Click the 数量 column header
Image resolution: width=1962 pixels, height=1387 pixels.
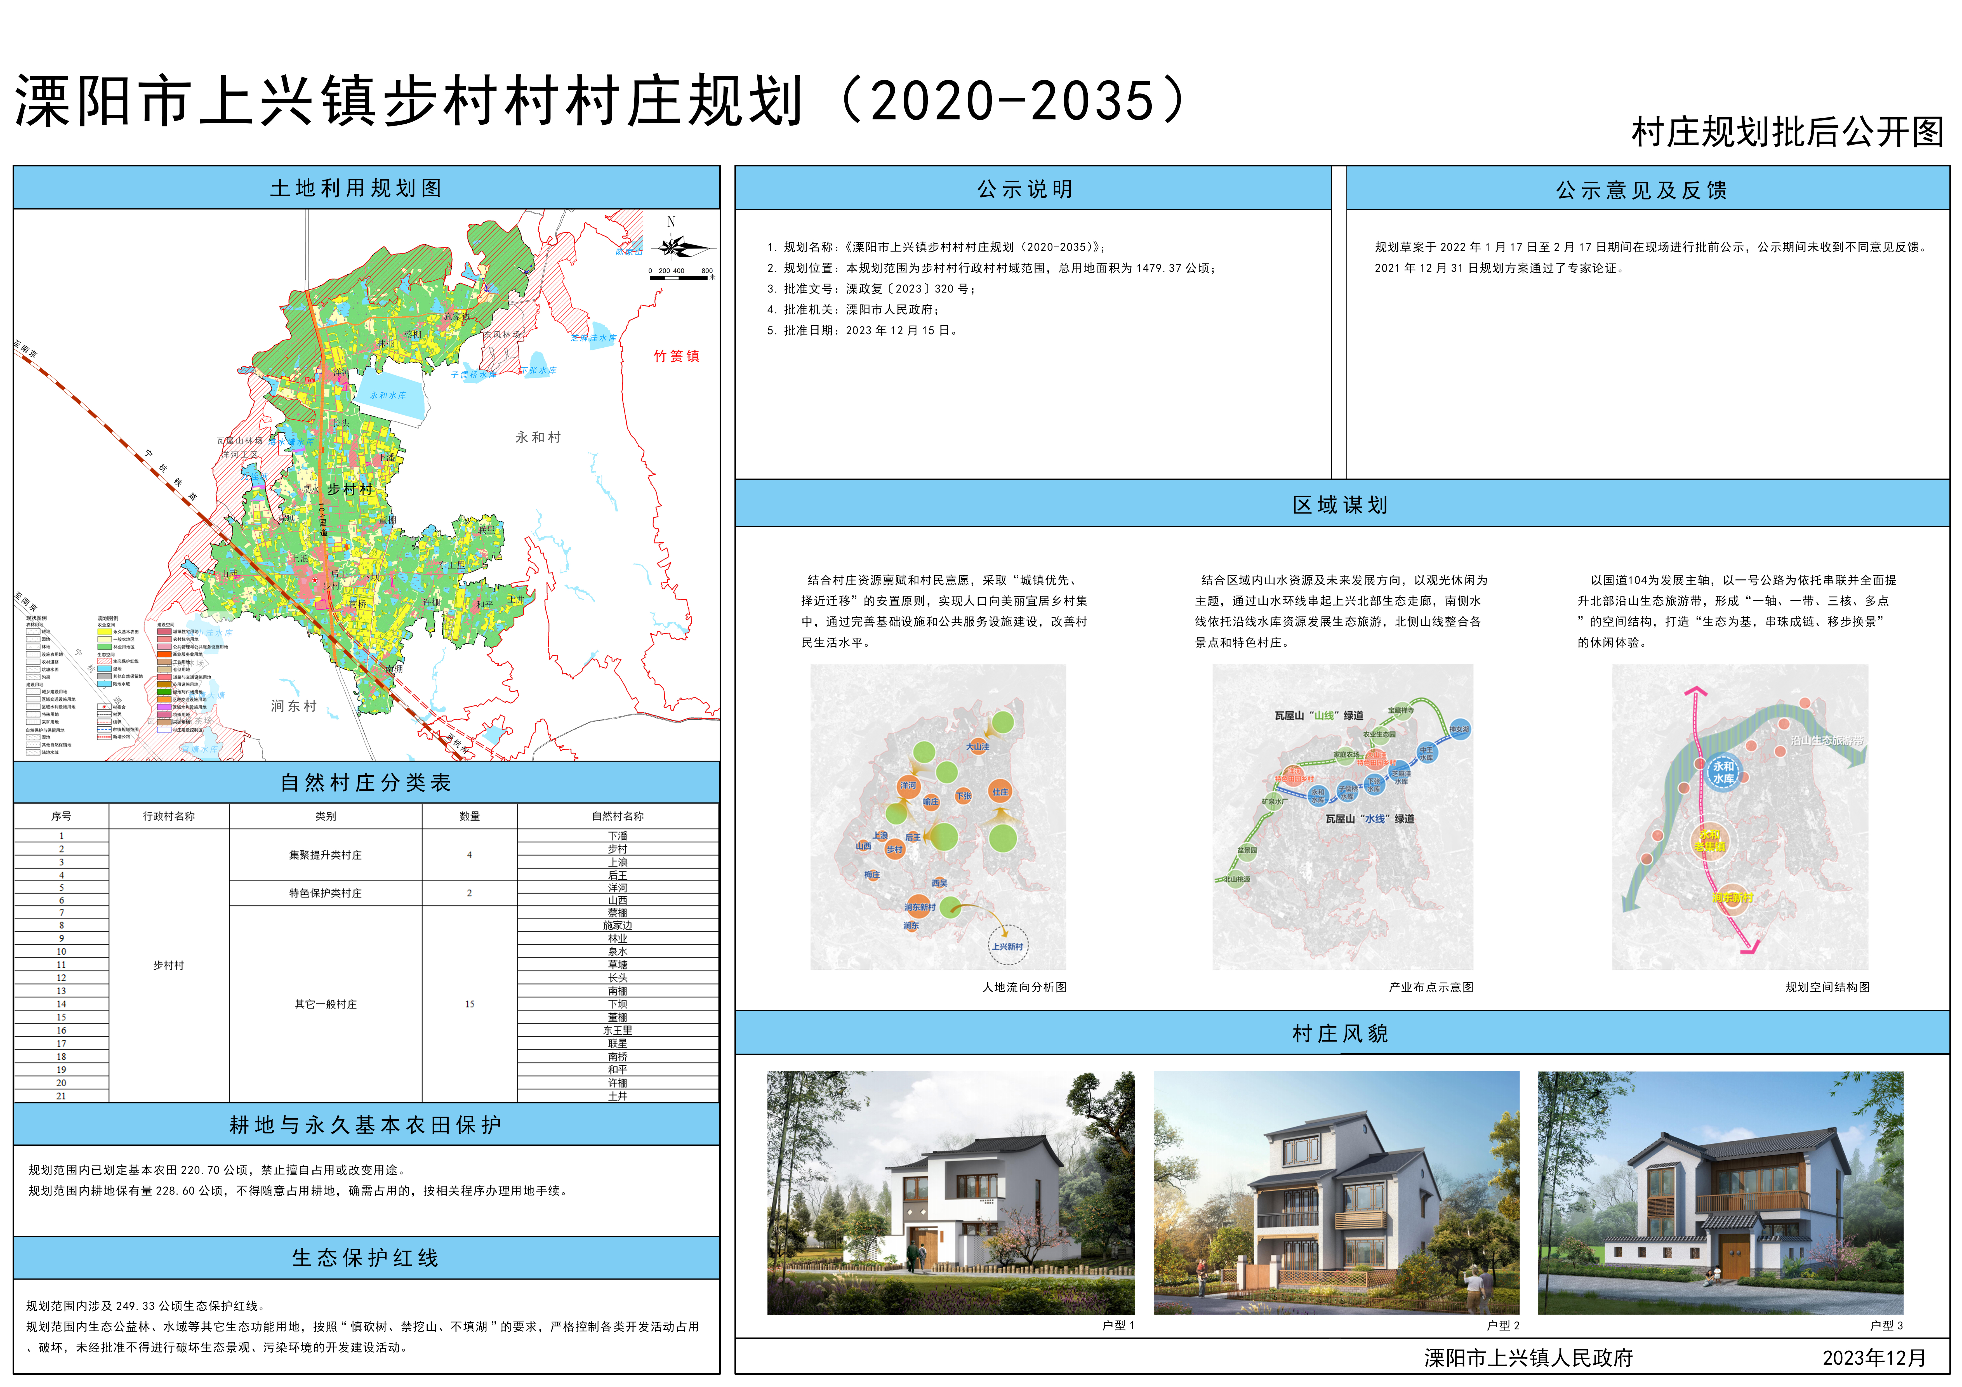470,816
